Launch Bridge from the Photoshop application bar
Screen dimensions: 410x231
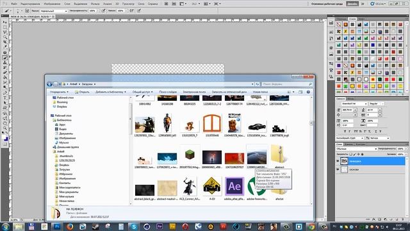(167, 4)
